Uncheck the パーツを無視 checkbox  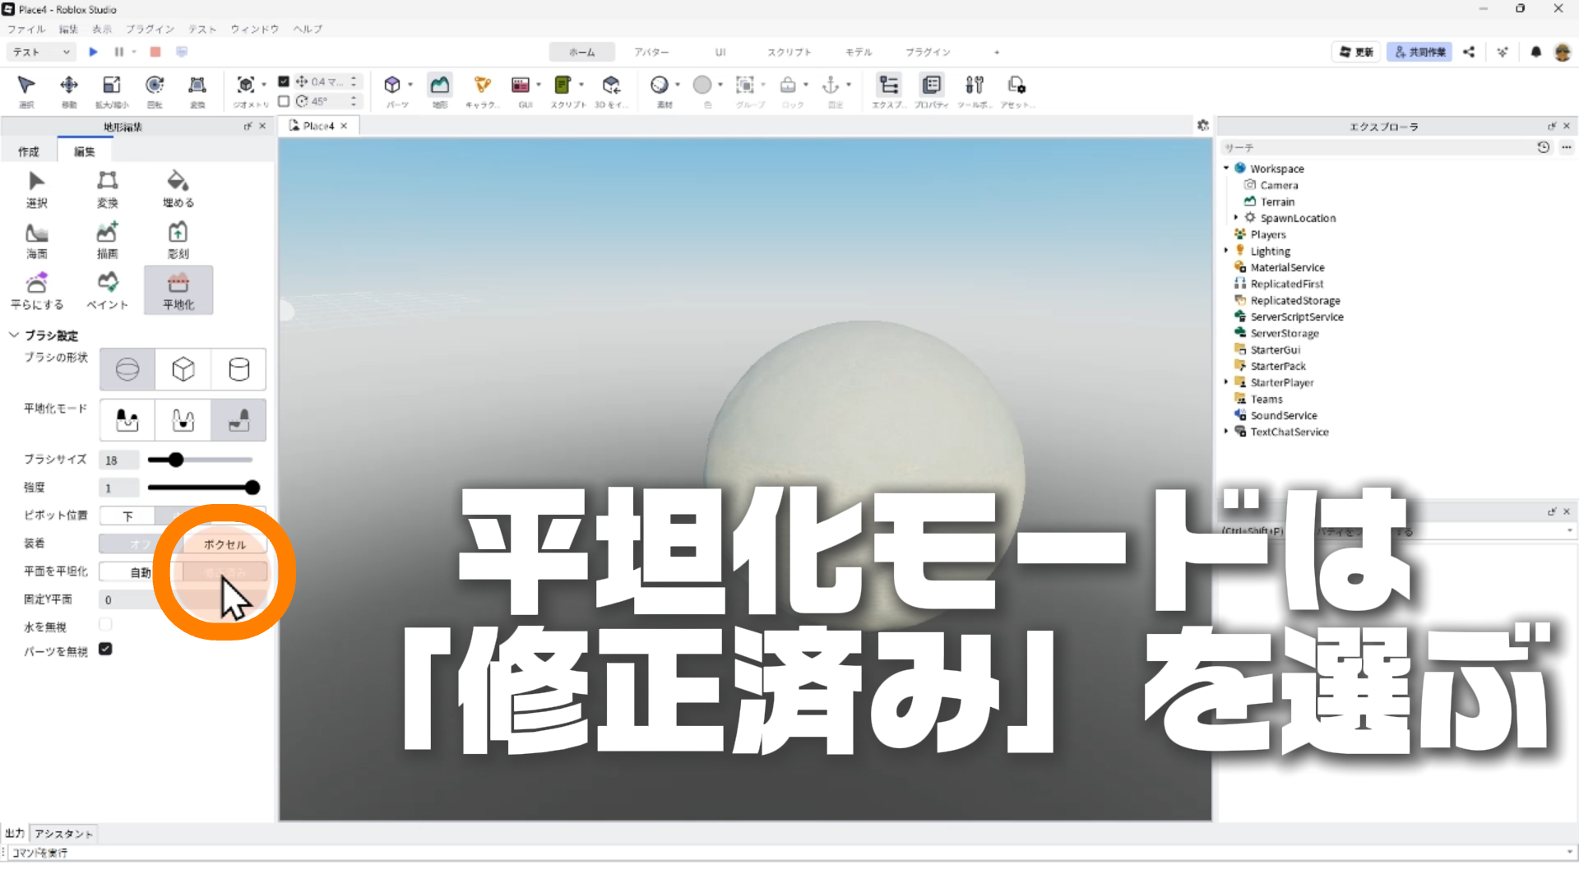[x=105, y=650]
